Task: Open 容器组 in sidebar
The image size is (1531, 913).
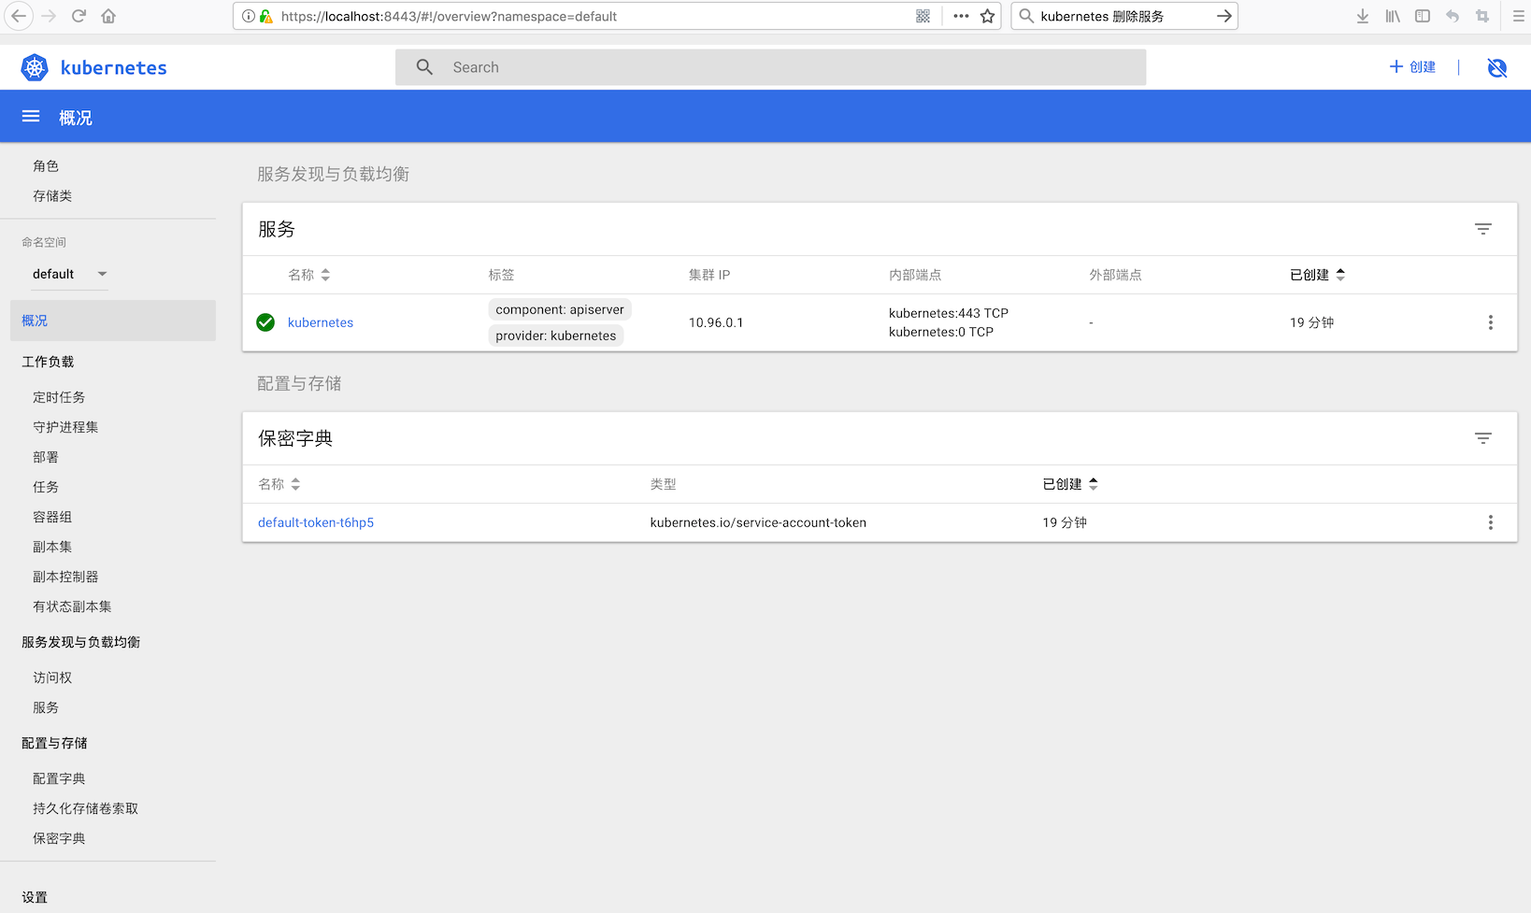Action: pos(52,517)
